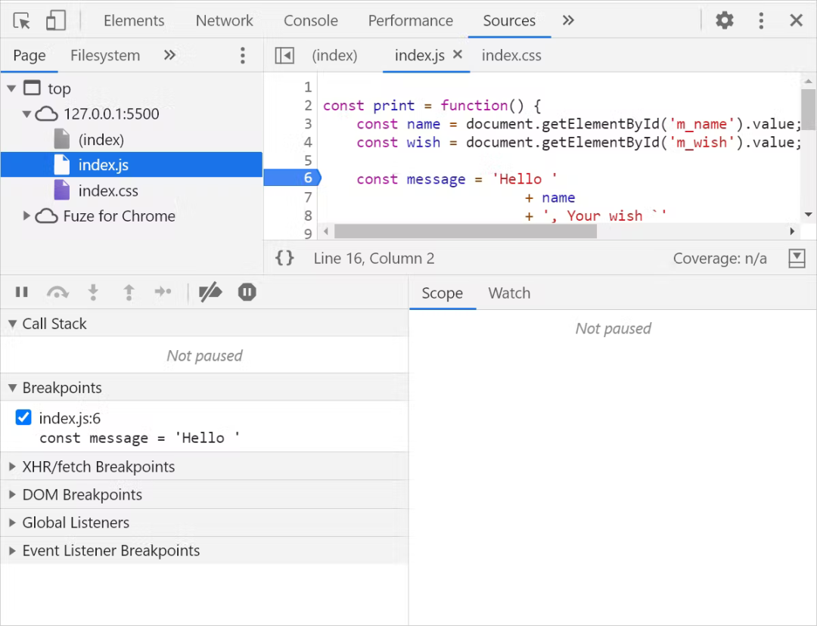
Task: Select index.css in the file tree
Action: 107,191
